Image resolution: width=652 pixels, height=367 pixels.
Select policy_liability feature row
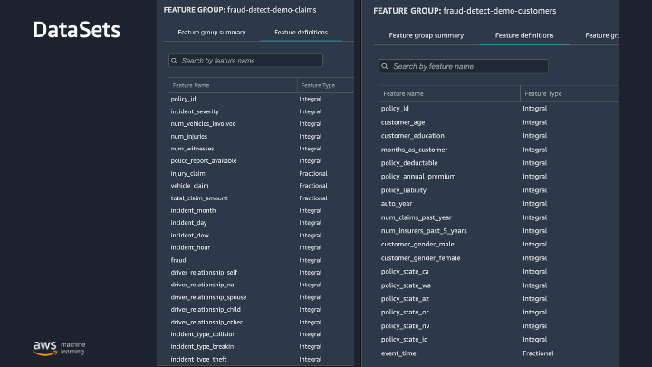[499, 190]
